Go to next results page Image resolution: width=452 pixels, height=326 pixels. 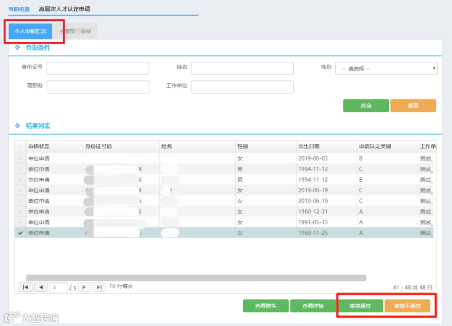(84, 287)
